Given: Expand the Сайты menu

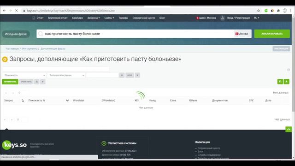Looking at the screenshot, I should [x=109, y=18].
